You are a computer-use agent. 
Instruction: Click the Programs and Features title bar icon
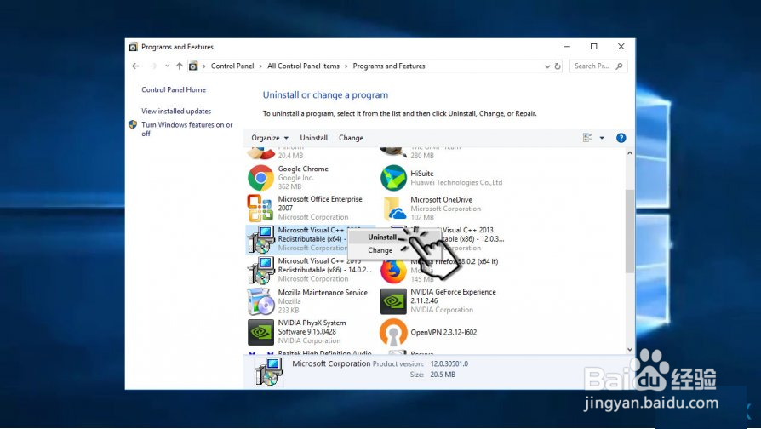click(133, 47)
